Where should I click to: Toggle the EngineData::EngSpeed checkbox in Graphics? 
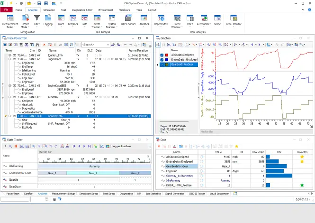coord(162,60)
